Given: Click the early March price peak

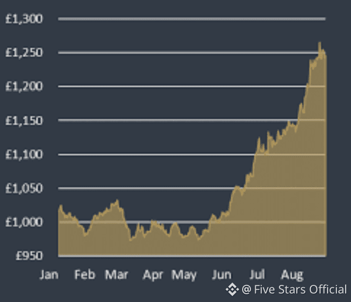Looking at the screenshot, I should pos(117,201).
